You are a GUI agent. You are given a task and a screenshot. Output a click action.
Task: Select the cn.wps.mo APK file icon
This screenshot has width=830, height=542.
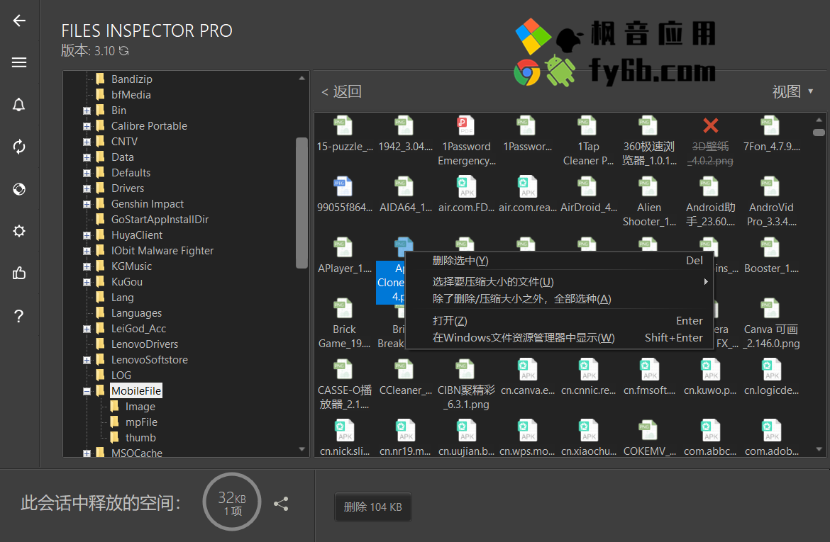(527, 431)
